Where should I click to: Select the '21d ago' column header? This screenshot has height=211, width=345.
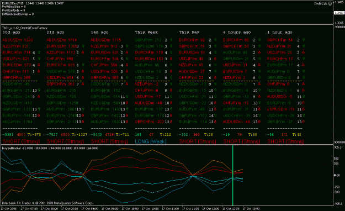click(55, 33)
